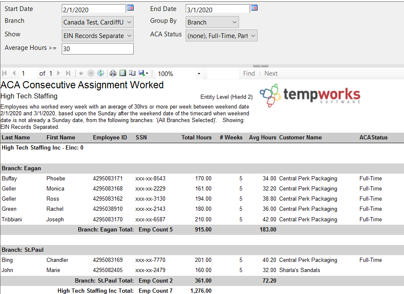Click Sharla's Sandals customer name
The image size is (404, 294).
point(300,270)
